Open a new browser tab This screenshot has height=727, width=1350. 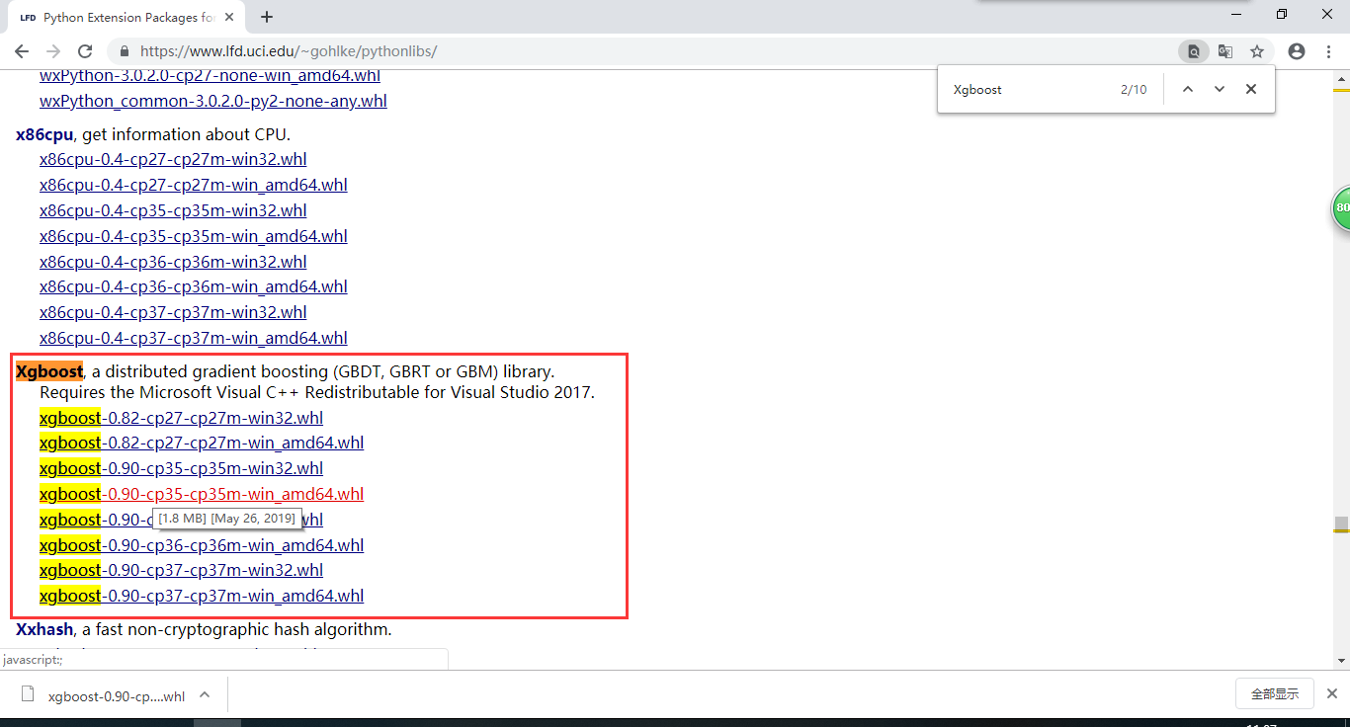tap(267, 17)
